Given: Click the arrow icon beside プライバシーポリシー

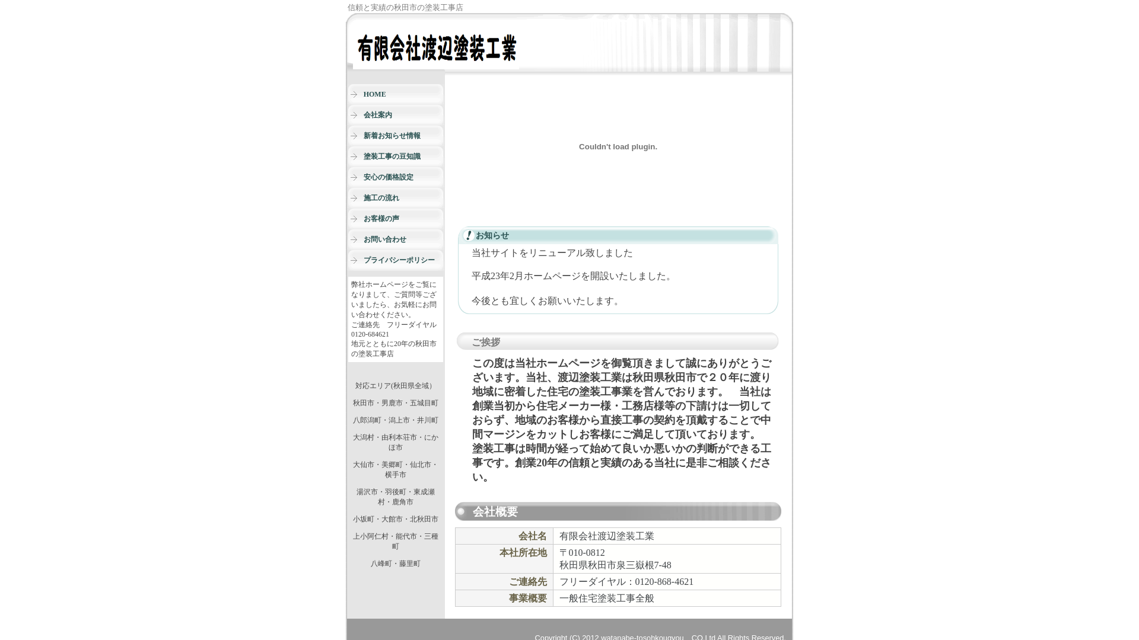Looking at the screenshot, I should [354, 260].
